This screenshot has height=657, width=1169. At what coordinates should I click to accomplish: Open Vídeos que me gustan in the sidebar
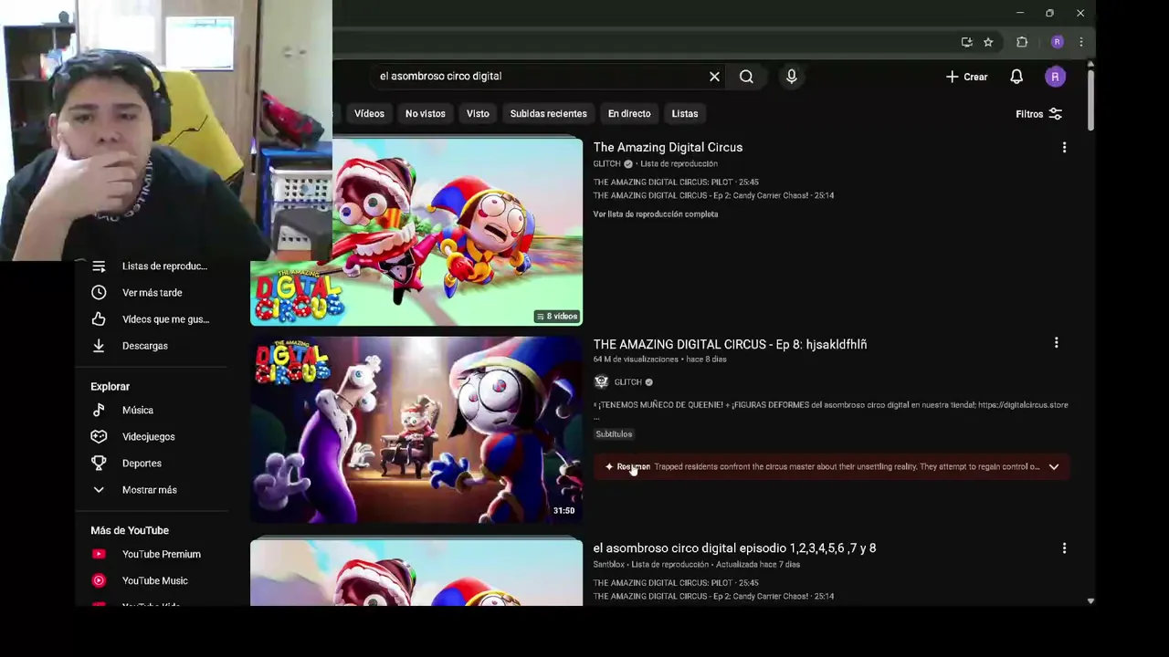151,319
